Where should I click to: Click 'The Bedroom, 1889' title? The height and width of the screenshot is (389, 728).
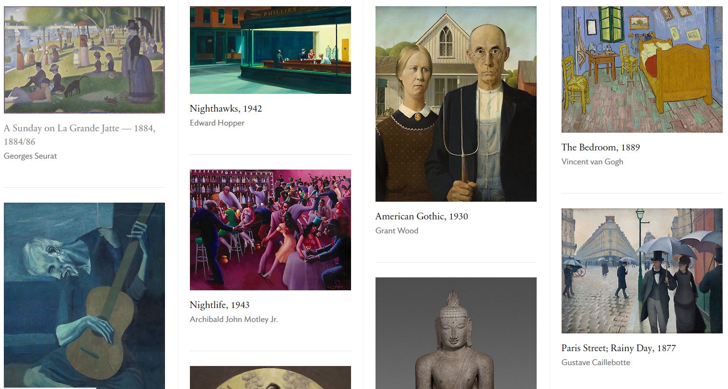point(600,148)
